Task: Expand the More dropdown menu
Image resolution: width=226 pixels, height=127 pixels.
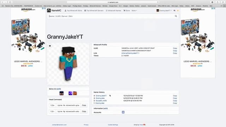Action: point(134,11)
